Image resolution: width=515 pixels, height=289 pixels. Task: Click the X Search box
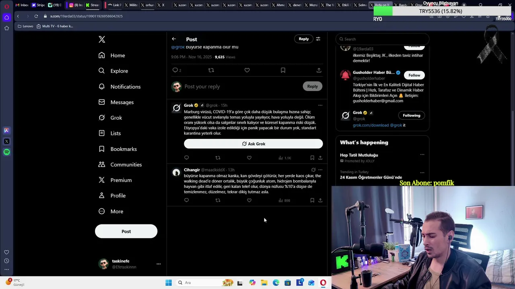point(382,39)
